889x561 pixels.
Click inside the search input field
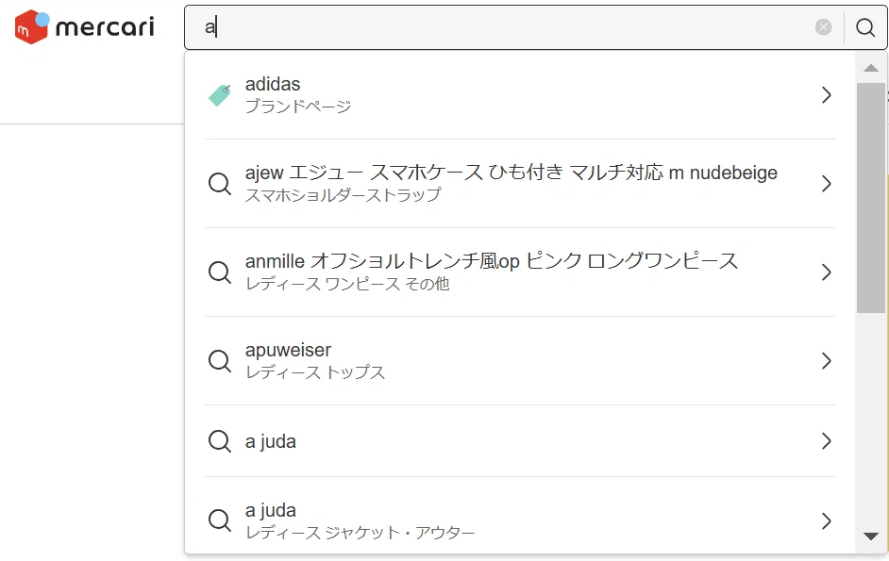click(x=511, y=27)
